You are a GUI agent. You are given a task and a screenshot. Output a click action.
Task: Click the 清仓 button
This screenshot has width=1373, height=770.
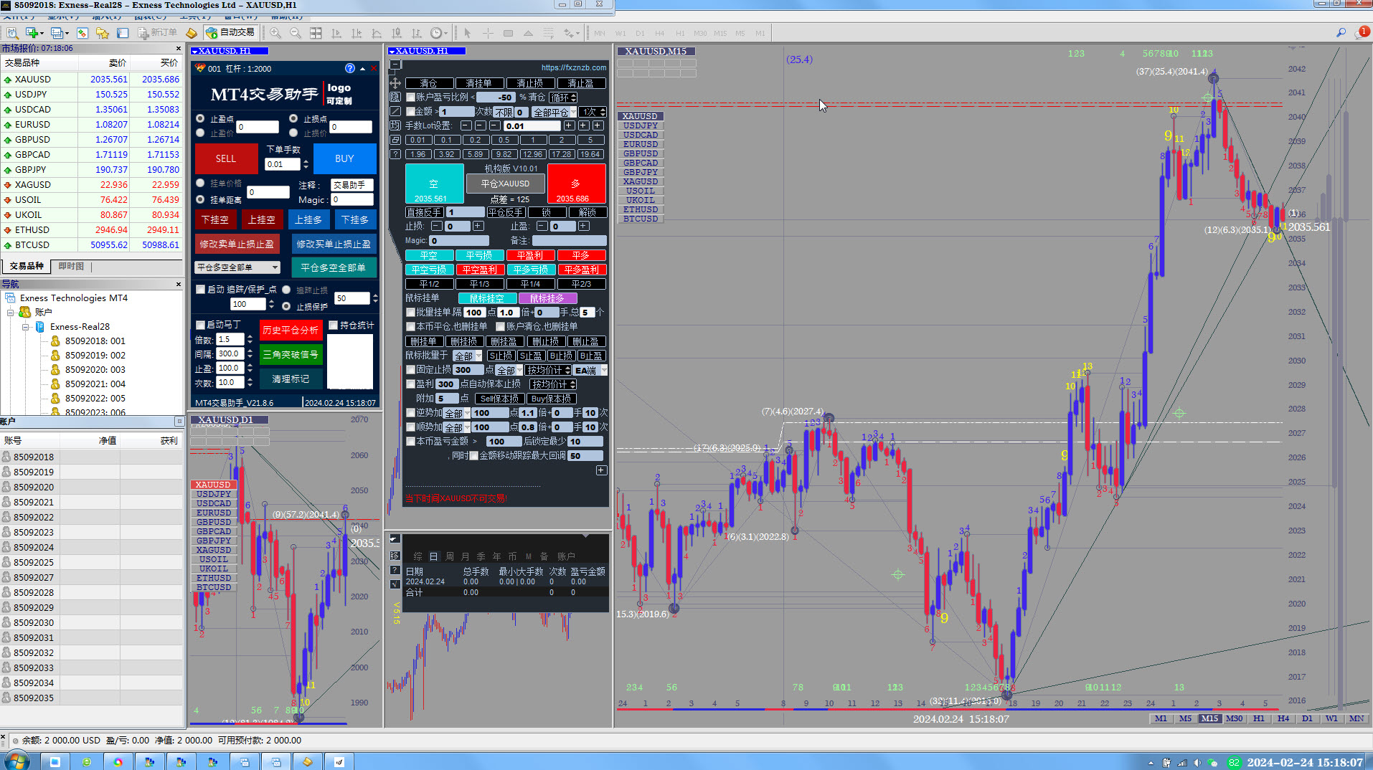tap(429, 83)
